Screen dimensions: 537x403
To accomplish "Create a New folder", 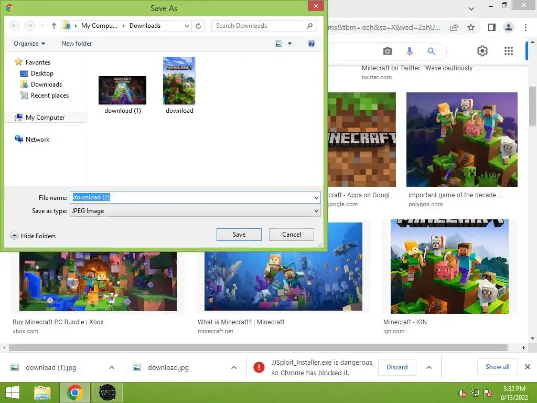I will [77, 44].
